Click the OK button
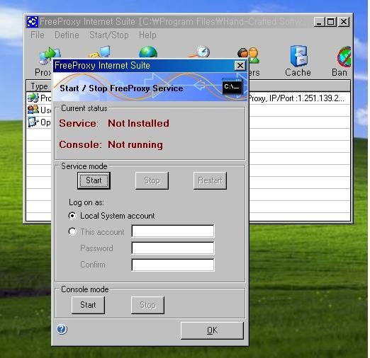370x358 pixels. click(x=212, y=330)
